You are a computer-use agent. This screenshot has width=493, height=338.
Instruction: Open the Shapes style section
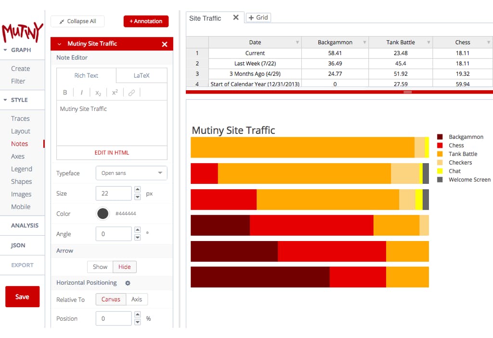point(21,181)
